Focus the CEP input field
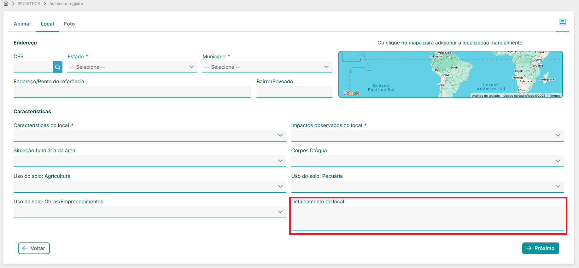 [x=33, y=67]
